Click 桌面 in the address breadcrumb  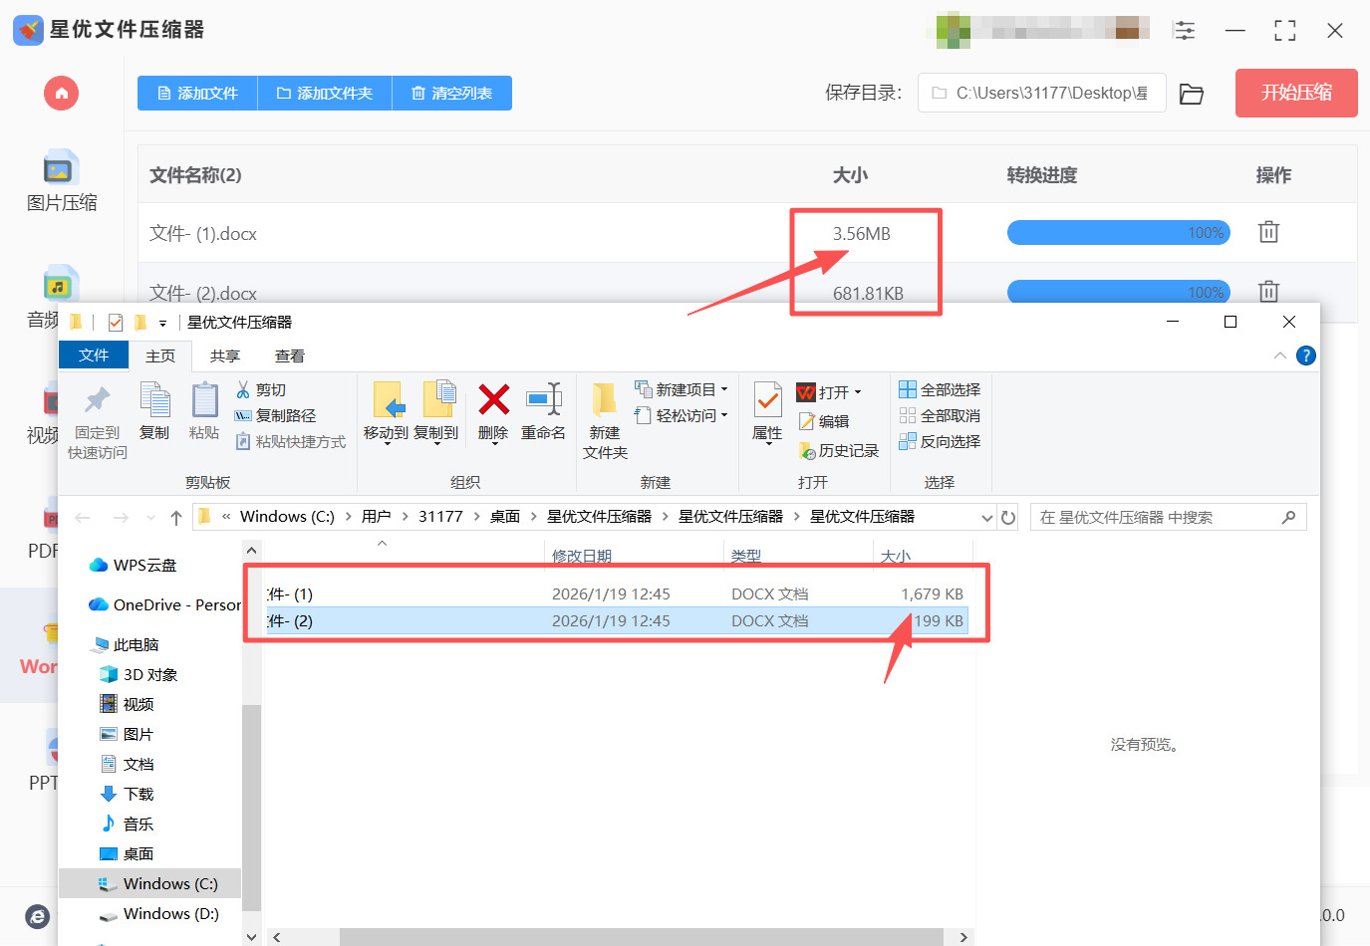coord(505,517)
